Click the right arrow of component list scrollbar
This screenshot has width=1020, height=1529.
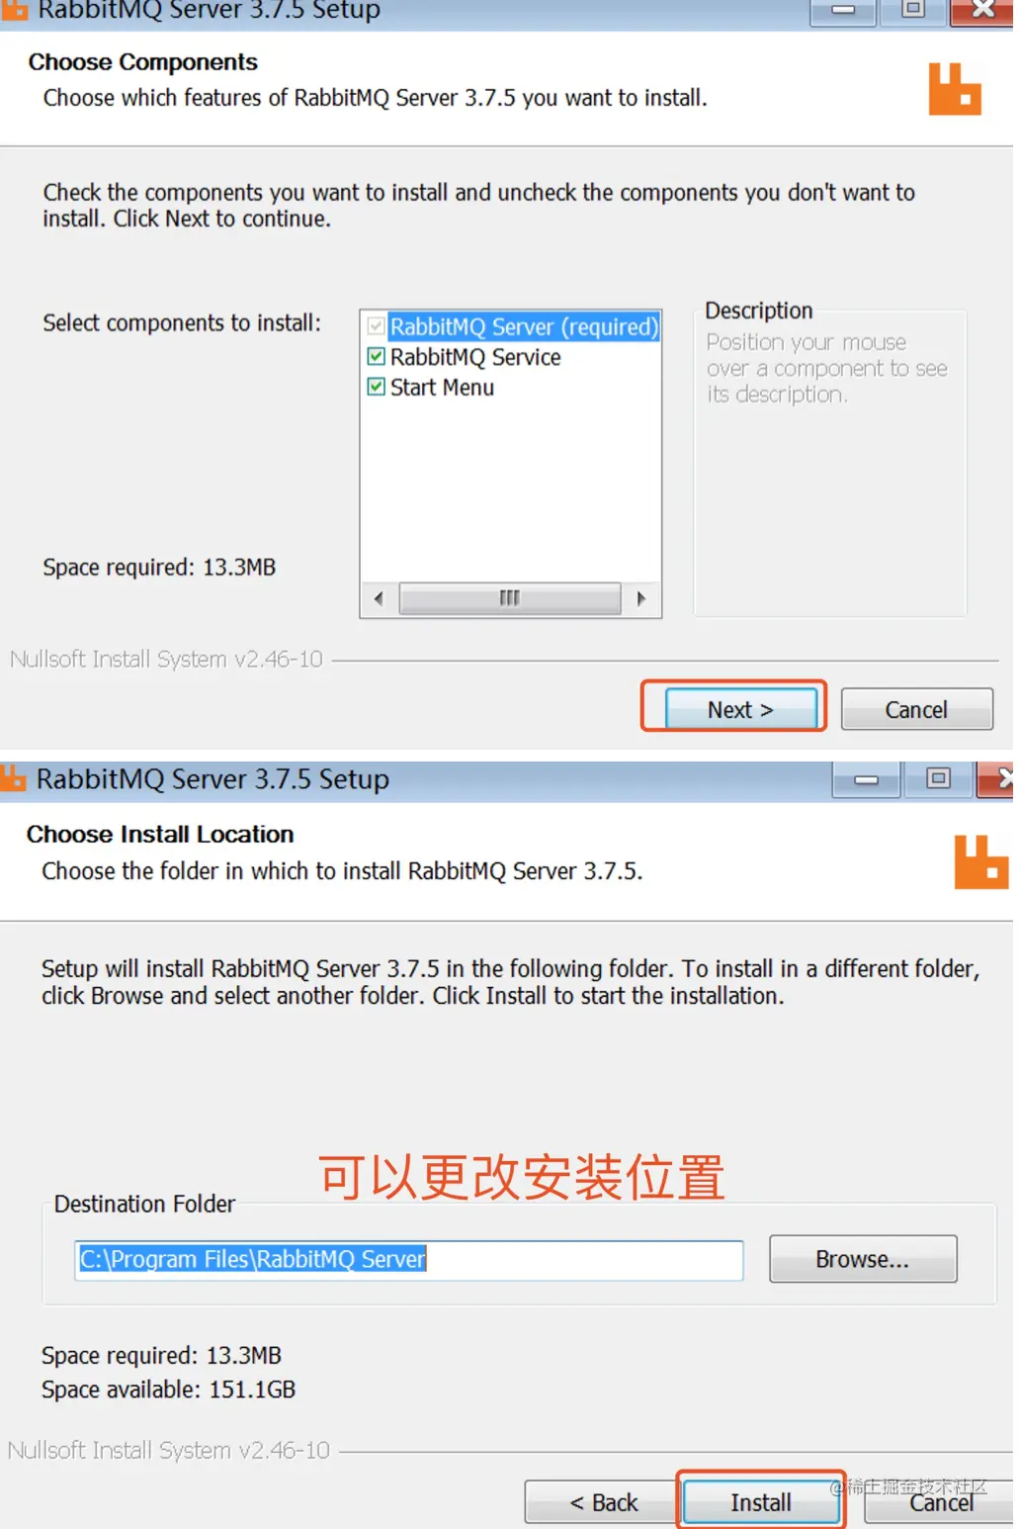(x=641, y=598)
